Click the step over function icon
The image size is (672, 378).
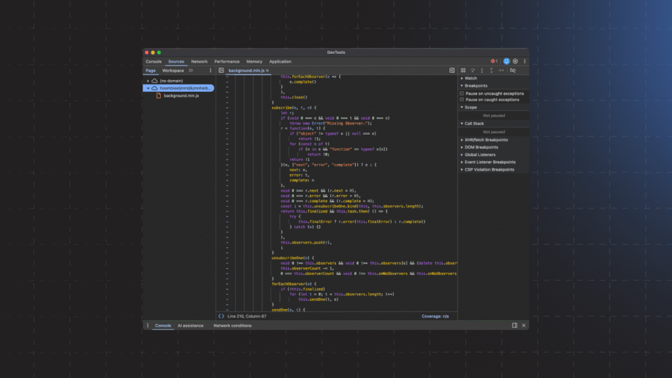(472, 70)
